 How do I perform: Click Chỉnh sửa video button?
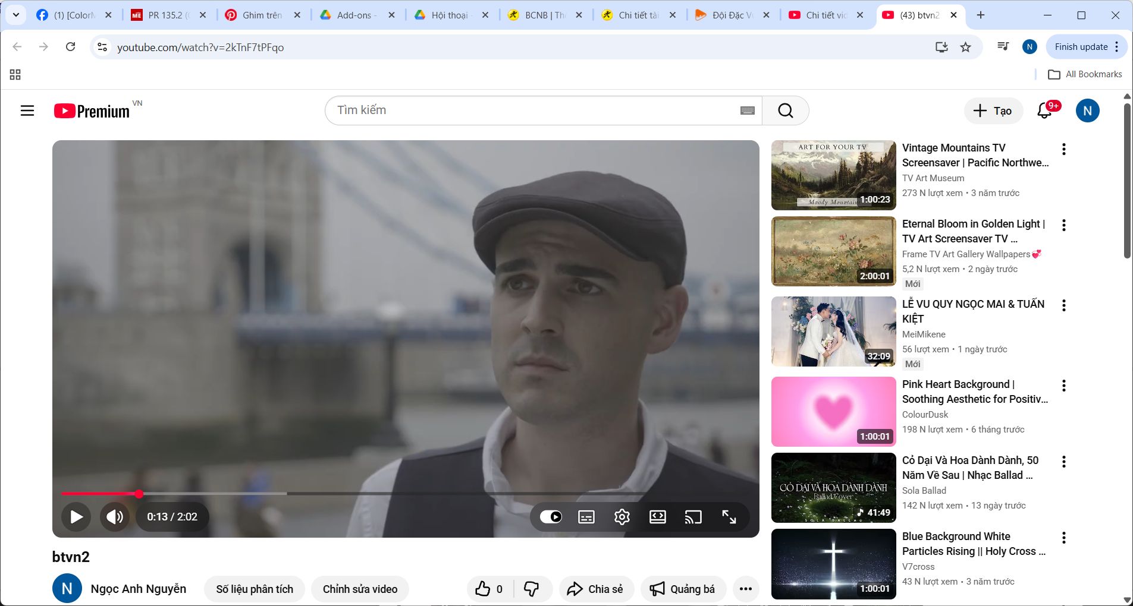click(x=360, y=589)
